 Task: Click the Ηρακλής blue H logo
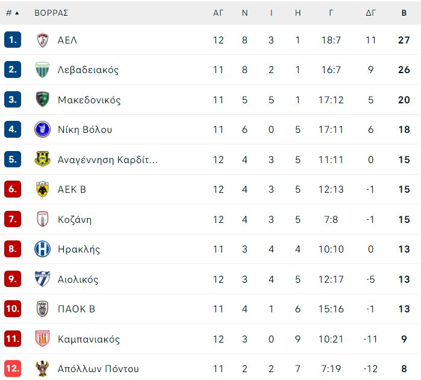(42, 249)
